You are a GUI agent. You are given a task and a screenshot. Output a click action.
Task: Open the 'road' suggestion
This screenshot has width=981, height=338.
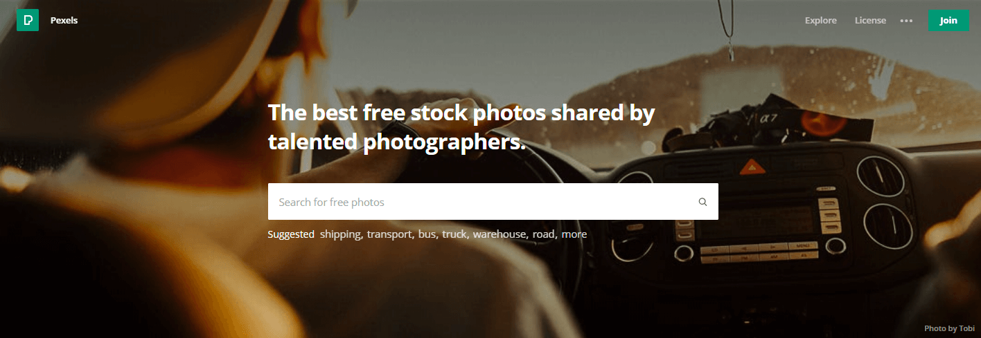click(544, 234)
